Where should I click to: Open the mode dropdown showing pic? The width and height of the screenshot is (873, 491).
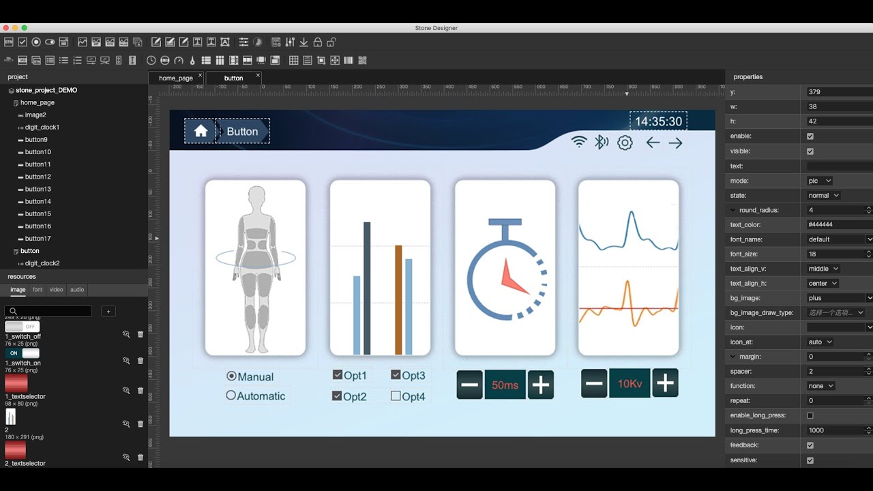820,181
